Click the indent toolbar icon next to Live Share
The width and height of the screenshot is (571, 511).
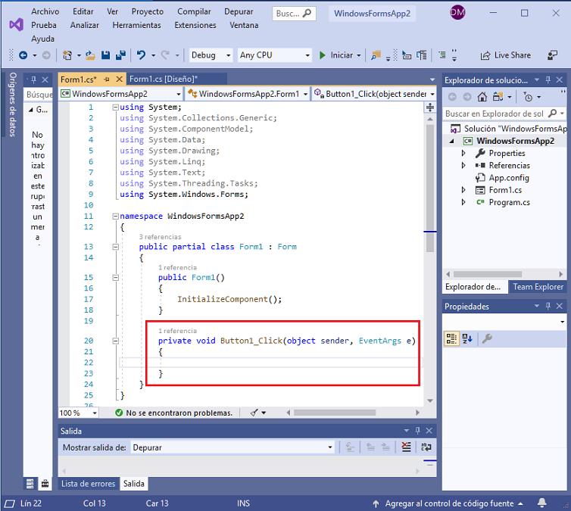pyautogui.click(x=442, y=55)
